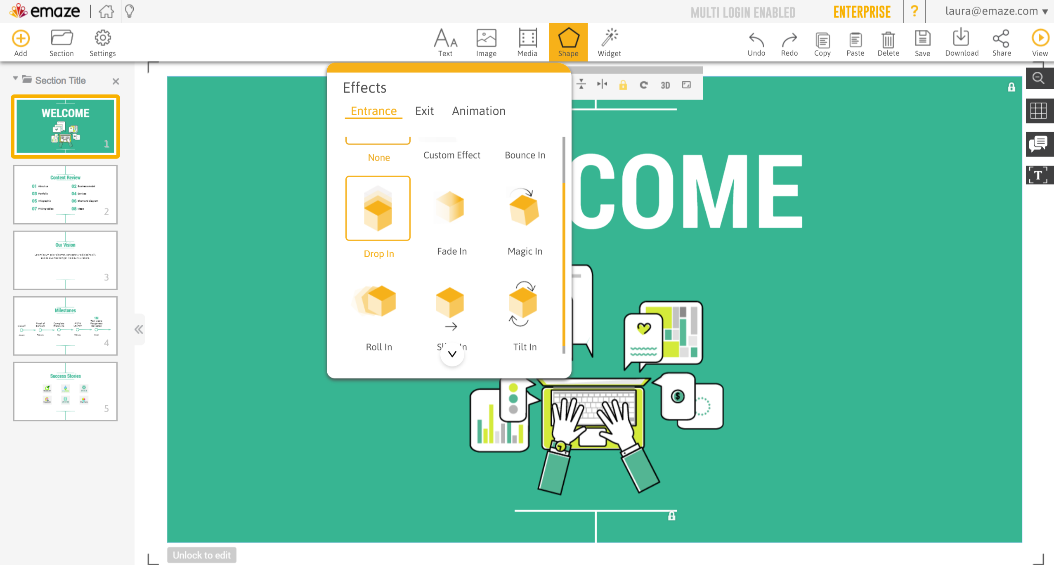Select the Image tool in toolbar
Image resolution: width=1054 pixels, height=565 pixels.
pyautogui.click(x=486, y=42)
